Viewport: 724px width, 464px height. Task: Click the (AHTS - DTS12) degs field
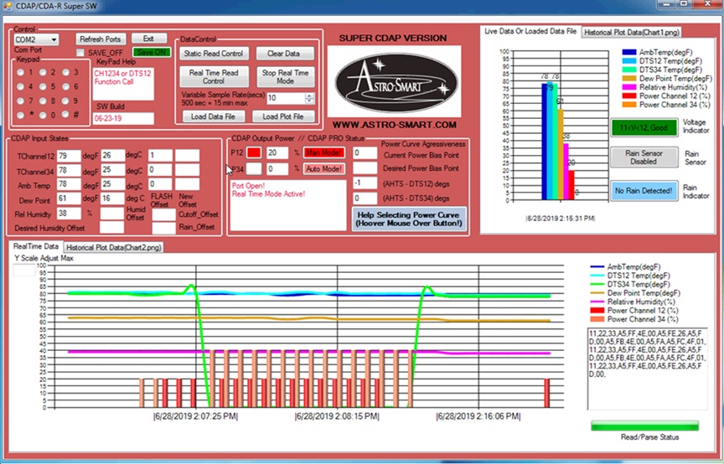coord(365,183)
